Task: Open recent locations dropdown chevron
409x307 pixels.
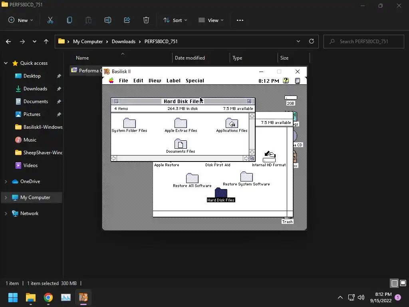Action: 34,42
